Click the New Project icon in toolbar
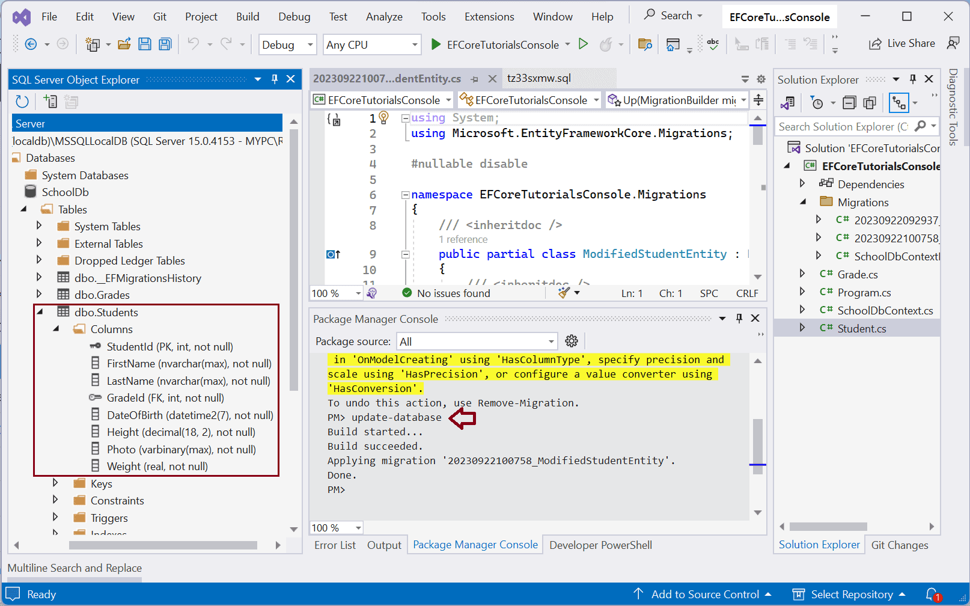970x606 pixels. 93,44
